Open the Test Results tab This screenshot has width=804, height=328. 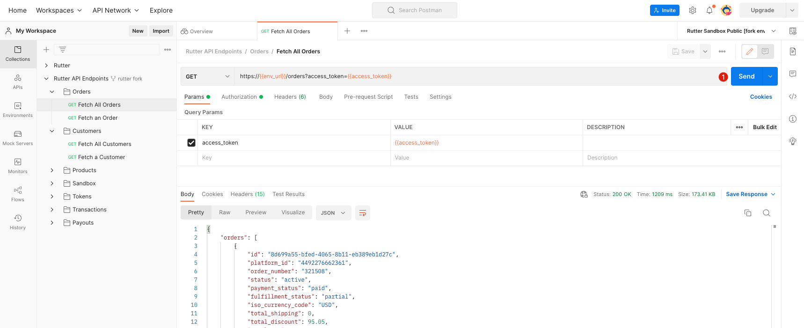(x=289, y=194)
